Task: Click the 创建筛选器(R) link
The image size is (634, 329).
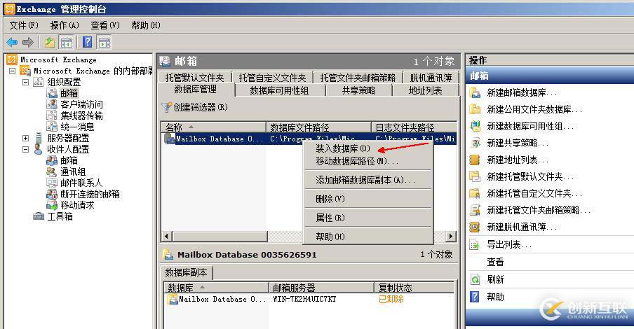Action: click(201, 107)
